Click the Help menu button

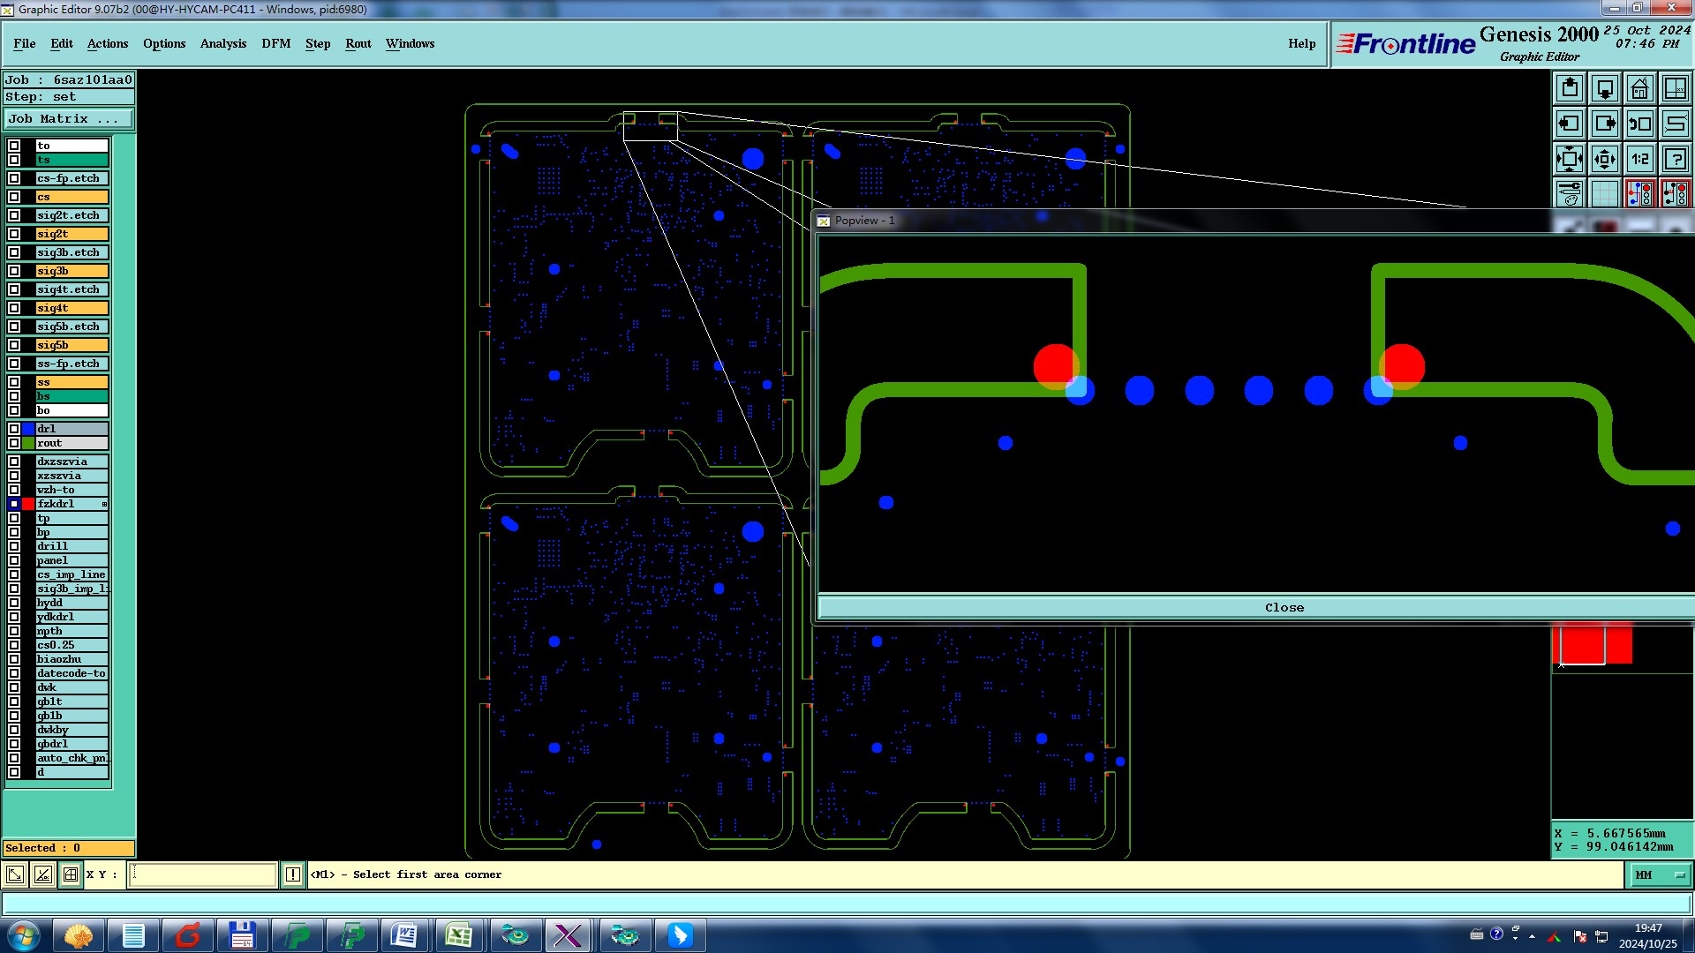(x=1300, y=43)
